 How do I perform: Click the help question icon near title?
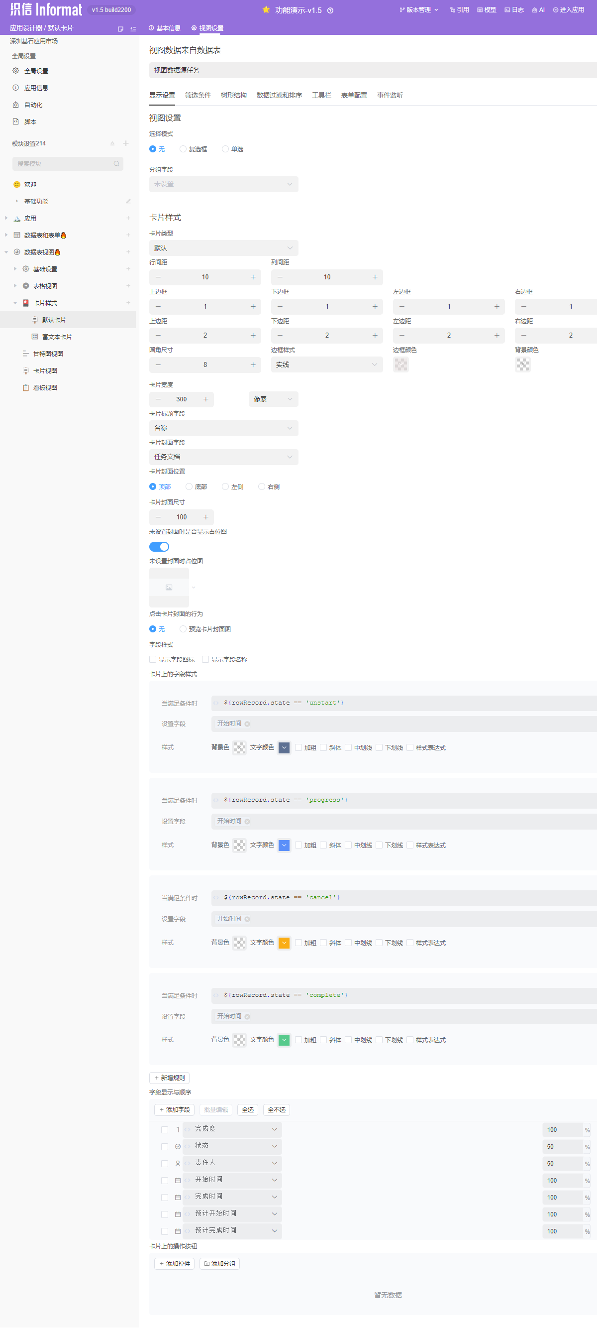[x=330, y=10]
